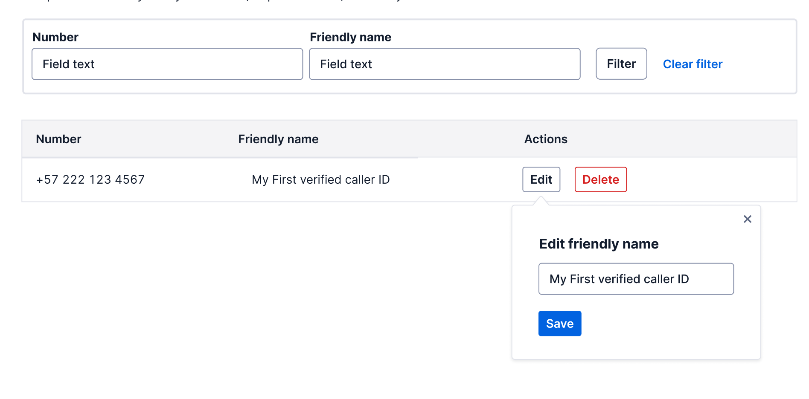809x399 pixels.
Task: Click the Clear filter link
Action: click(x=693, y=64)
